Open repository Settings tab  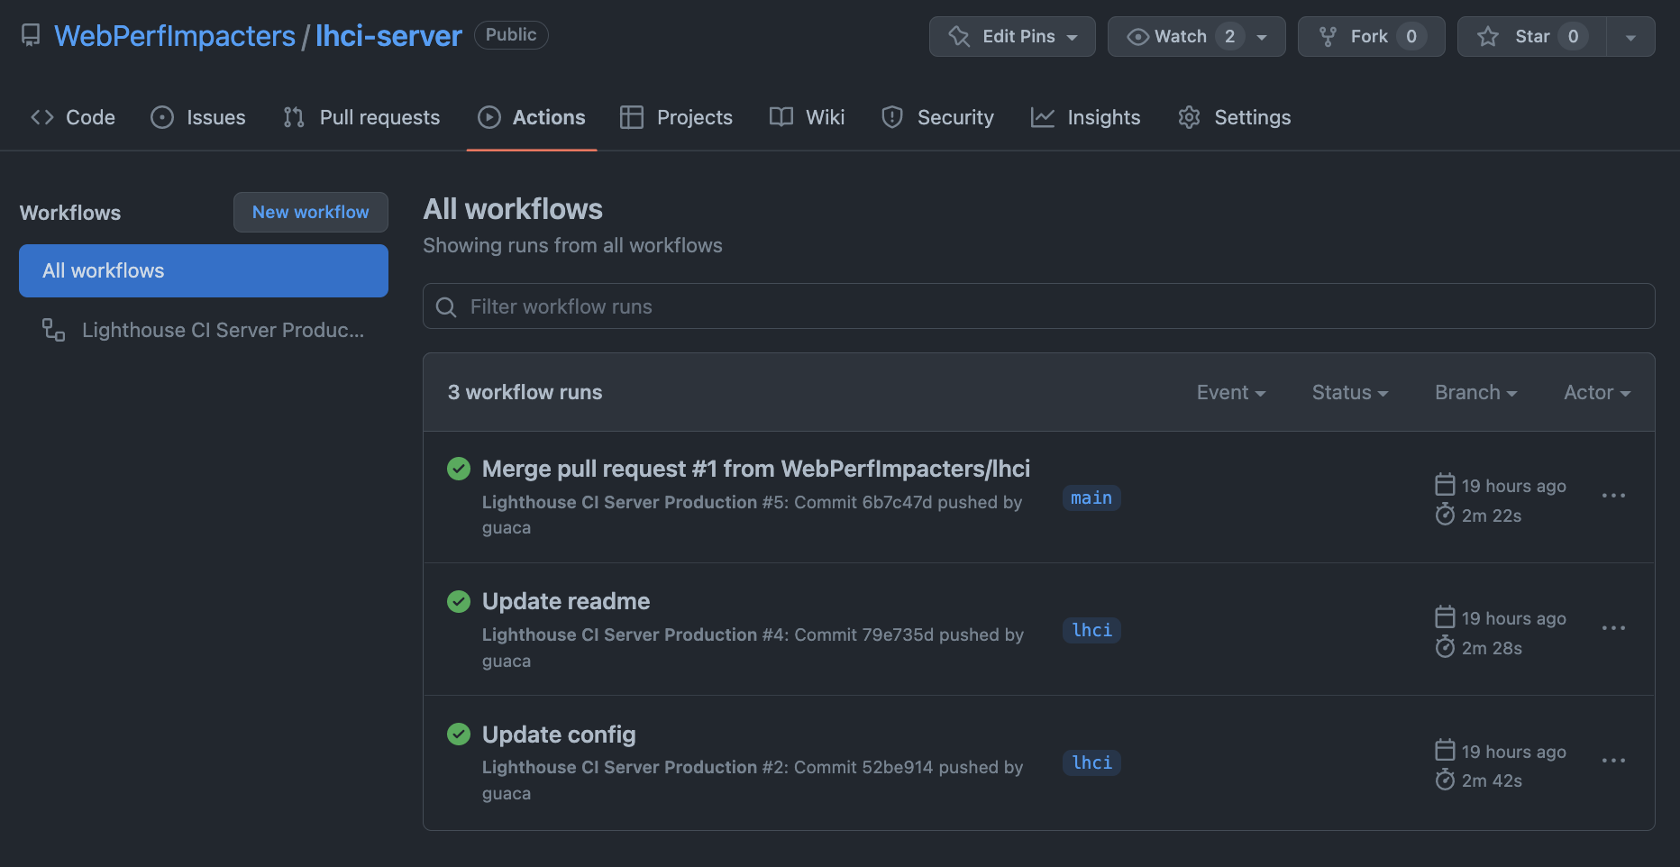[1235, 117]
